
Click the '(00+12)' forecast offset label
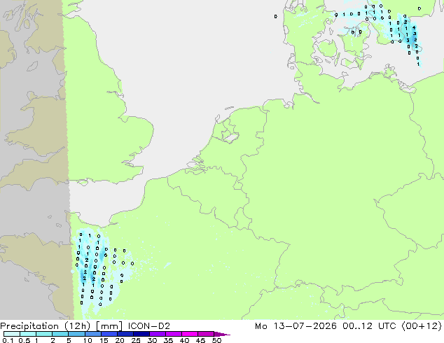[x=422, y=326]
